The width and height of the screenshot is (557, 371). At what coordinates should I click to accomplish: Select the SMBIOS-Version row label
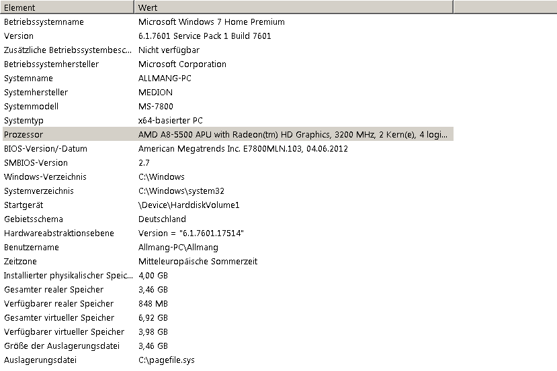coord(36,163)
